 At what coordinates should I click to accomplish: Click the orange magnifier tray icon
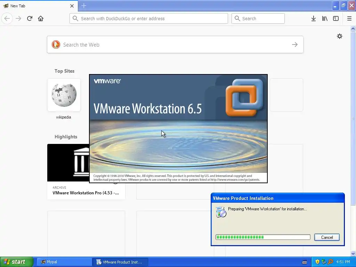tap(330, 262)
